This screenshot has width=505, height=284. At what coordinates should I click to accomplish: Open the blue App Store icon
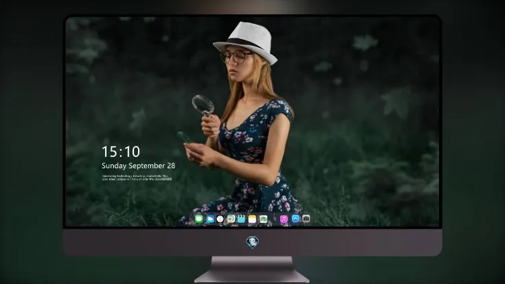tap(296, 219)
